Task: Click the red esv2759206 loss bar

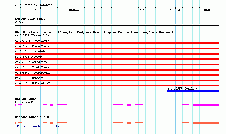Action: click(x=117, y=43)
